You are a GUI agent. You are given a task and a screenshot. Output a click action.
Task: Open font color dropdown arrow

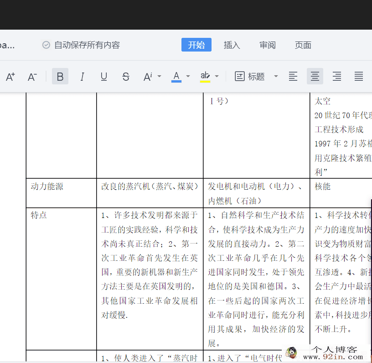[x=188, y=77]
